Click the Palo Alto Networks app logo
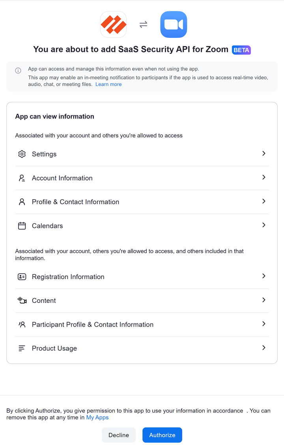284x445 pixels. [114, 24]
